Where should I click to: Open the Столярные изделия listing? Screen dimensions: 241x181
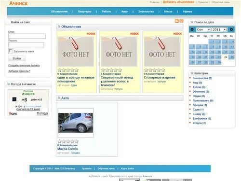[160, 78]
